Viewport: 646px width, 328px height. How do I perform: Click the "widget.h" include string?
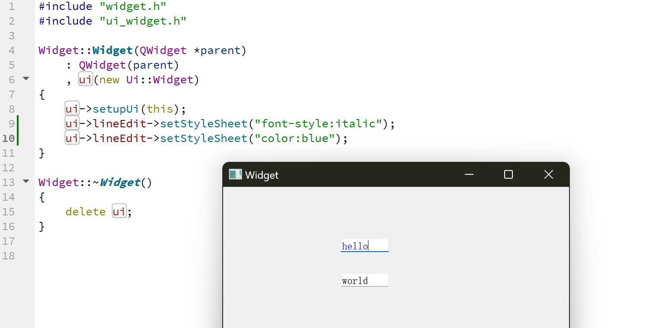tap(133, 6)
